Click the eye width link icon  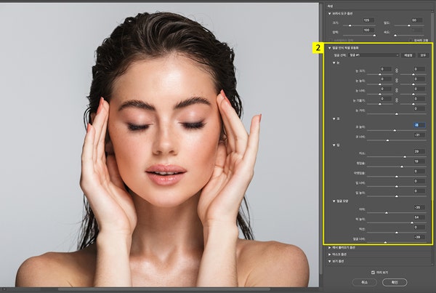pos(398,89)
